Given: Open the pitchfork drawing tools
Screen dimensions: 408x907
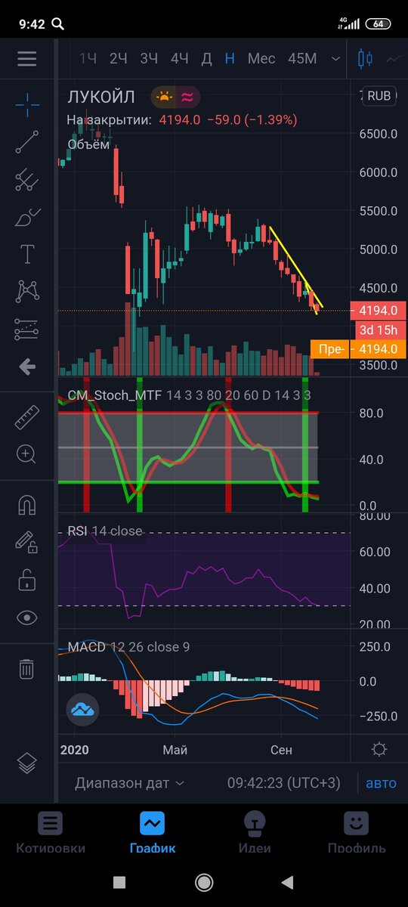Looking at the screenshot, I should tap(27, 179).
